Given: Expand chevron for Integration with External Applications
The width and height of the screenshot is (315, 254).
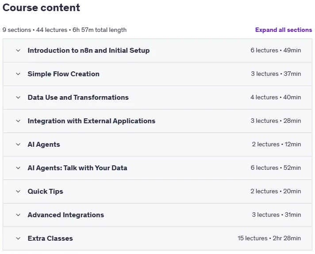Looking at the screenshot, I should click(x=18, y=121).
